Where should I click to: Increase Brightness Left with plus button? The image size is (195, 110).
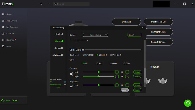pyautogui.click(x=127, y=85)
